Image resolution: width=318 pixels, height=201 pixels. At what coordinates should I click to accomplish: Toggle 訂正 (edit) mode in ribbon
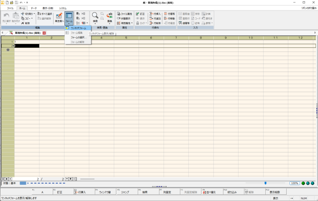[140, 14]
